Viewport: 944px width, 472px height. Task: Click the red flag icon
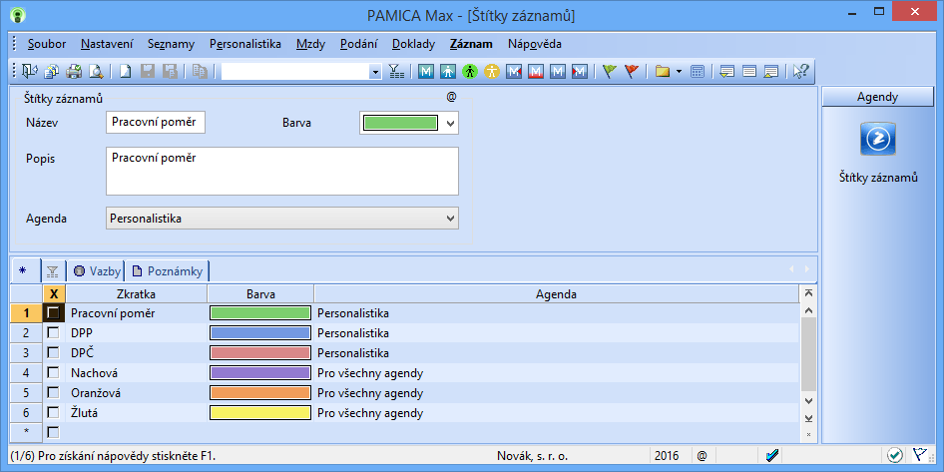tap(631, 72)
